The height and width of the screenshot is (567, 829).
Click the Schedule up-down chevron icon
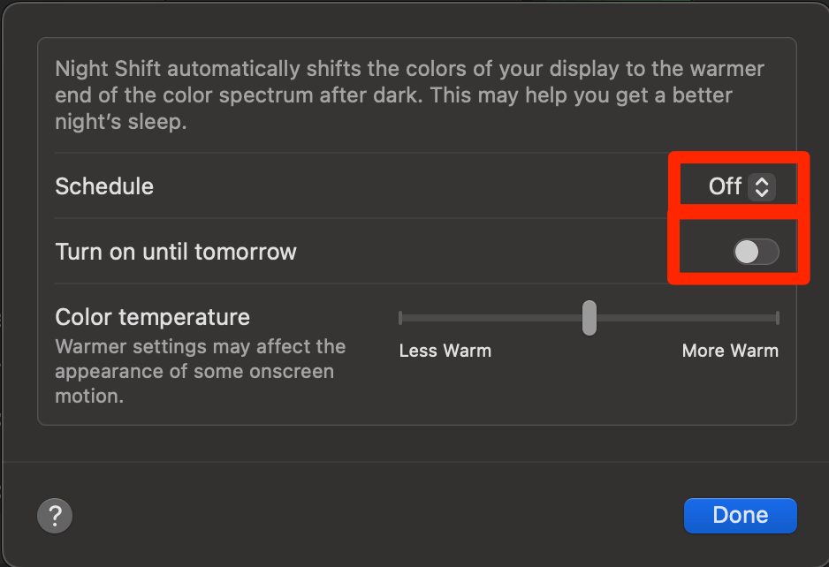pos(761,186)
